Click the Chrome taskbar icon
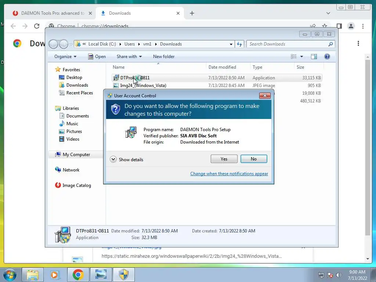The image size is (376, 282). 78,275
